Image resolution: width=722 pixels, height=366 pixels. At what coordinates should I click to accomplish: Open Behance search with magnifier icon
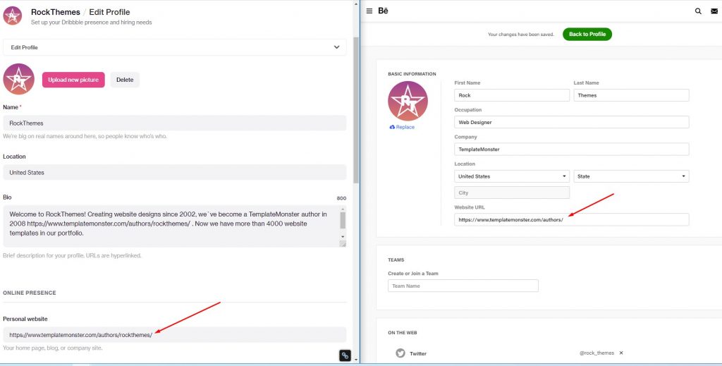tap(698, 11)
